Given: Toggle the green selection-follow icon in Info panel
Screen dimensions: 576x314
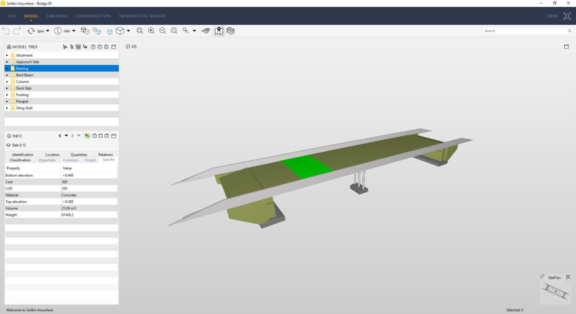Looking at the screenshot, I should tap(87, 136).
